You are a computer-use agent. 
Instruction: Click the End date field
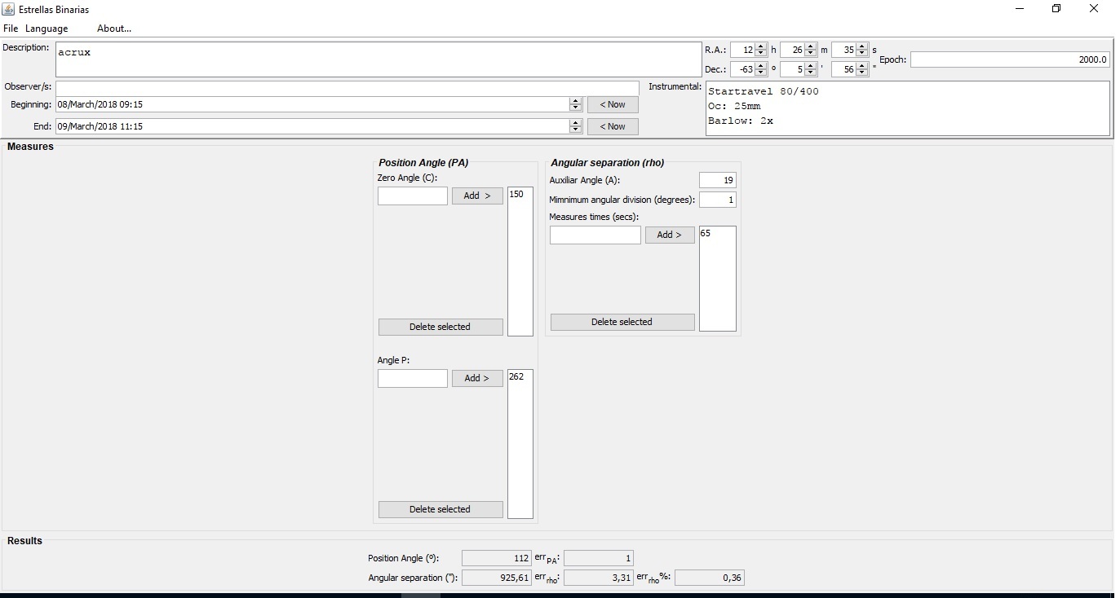click(312, 126)
